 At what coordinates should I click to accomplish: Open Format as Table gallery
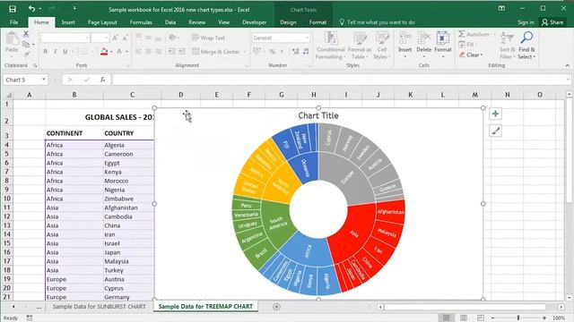(x=359, y=46)
